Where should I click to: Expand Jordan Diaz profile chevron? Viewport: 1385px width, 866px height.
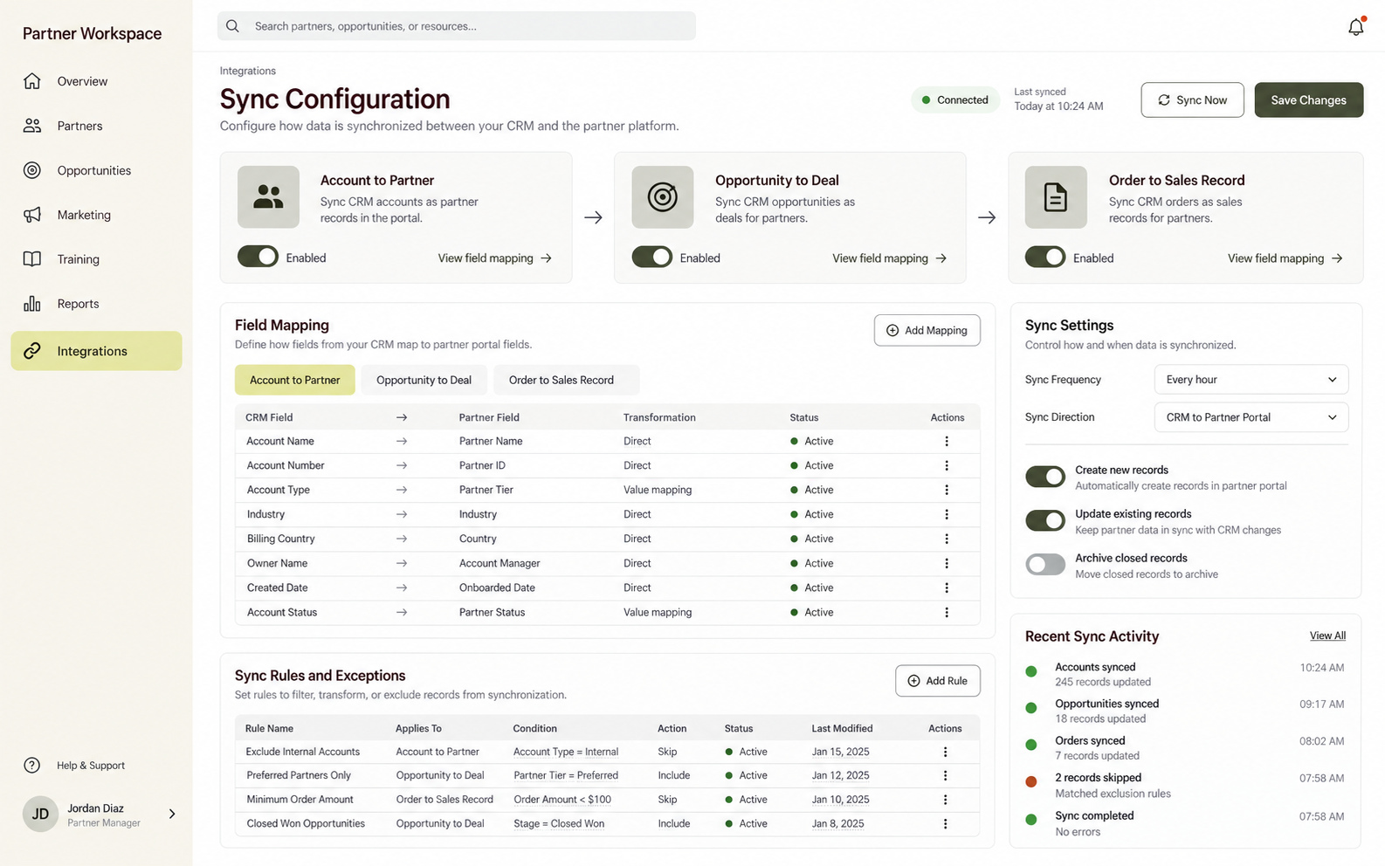pos(172,814)
